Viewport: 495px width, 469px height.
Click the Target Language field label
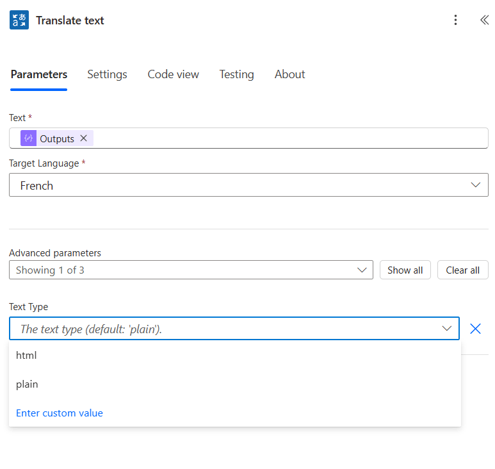(x=44, y=163)
